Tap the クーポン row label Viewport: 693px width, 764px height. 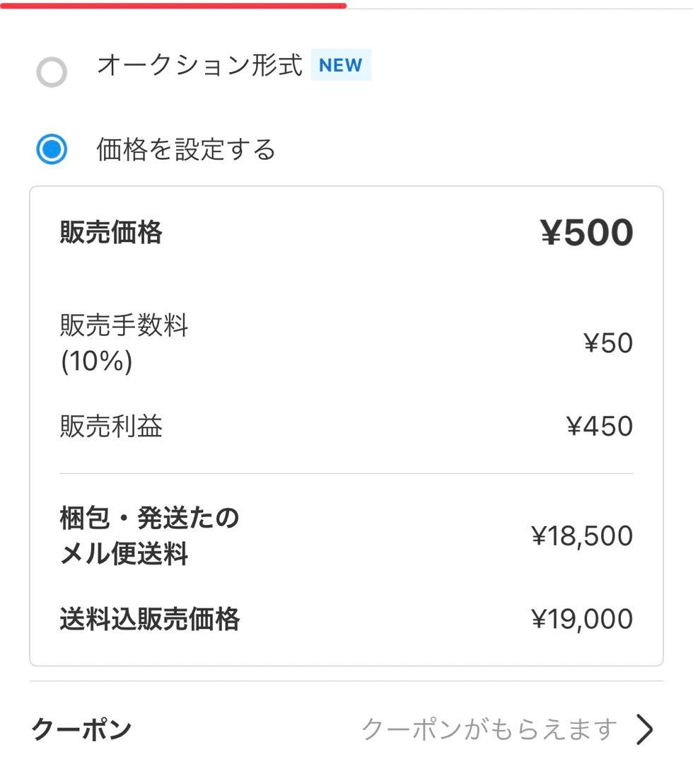click(x=82, y=729)
